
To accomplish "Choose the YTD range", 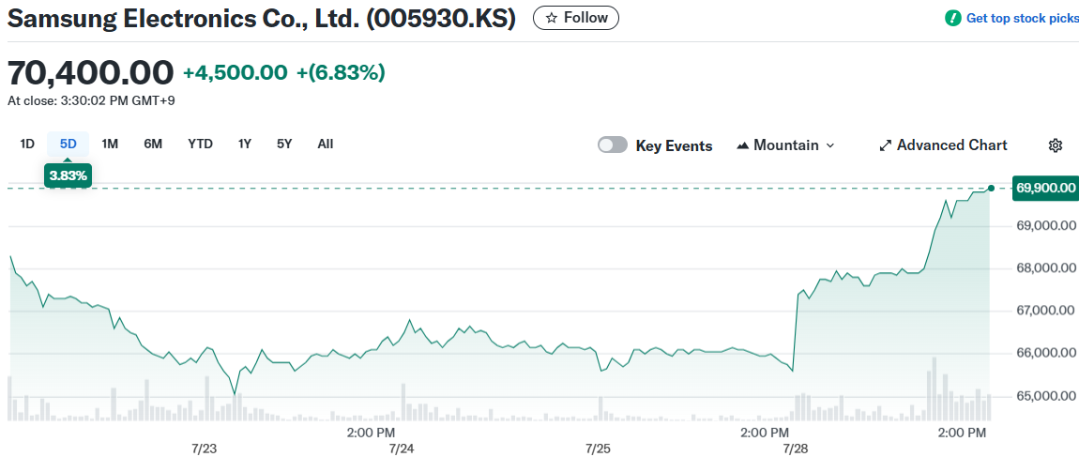I will [x=200, y=144].
